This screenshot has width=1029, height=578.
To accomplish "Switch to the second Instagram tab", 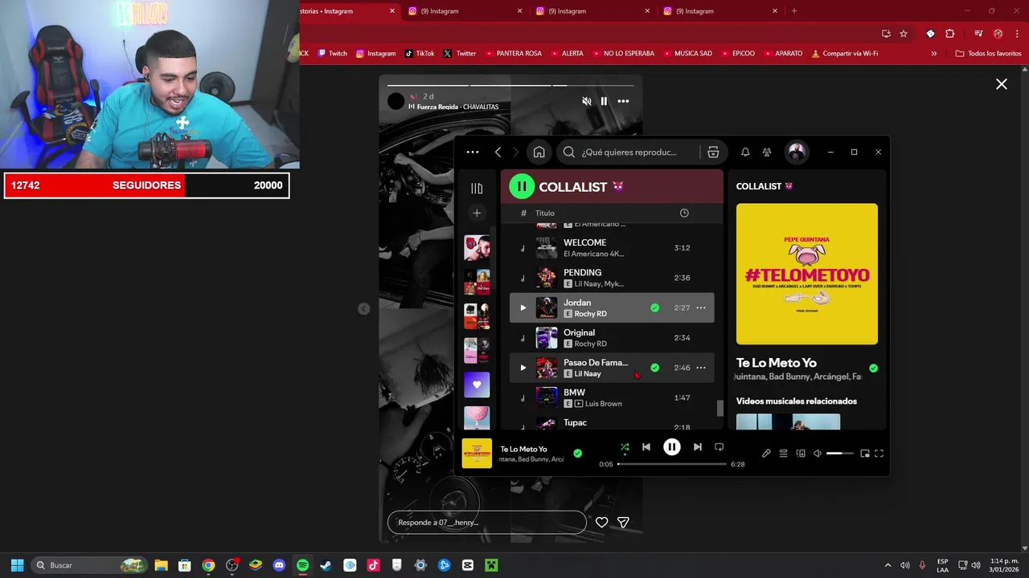I will pyautogui.click(x=465, y=11).
